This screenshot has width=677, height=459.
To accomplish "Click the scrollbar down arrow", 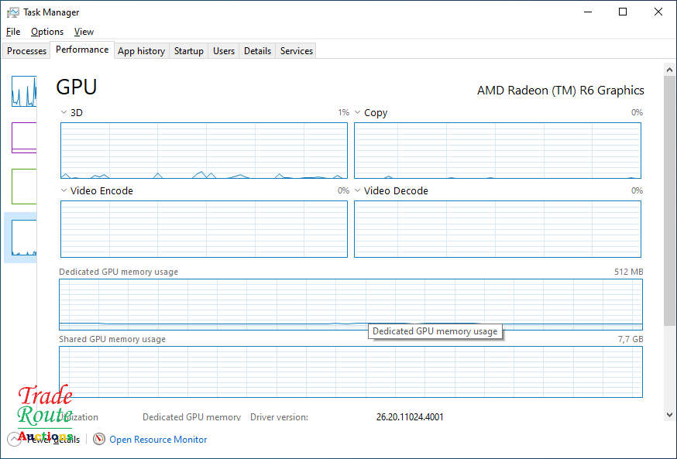I will (x=669, y=415).
